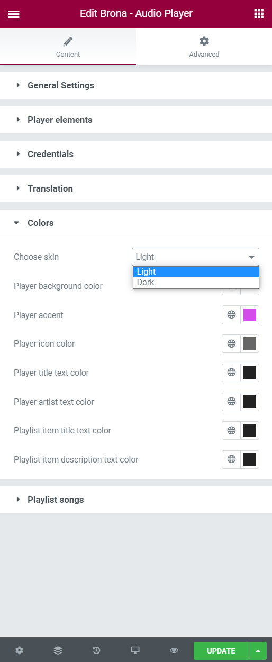Select Light option in skin list
The height and width of the screenshot is (662, 272).
coord(196,272)
